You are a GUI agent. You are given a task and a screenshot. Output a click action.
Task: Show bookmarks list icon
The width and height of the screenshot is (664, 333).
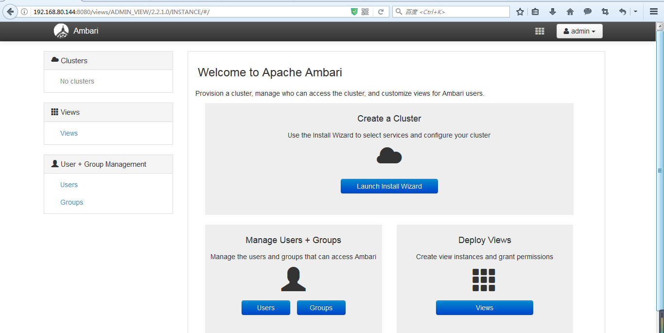tap(535, 12)
